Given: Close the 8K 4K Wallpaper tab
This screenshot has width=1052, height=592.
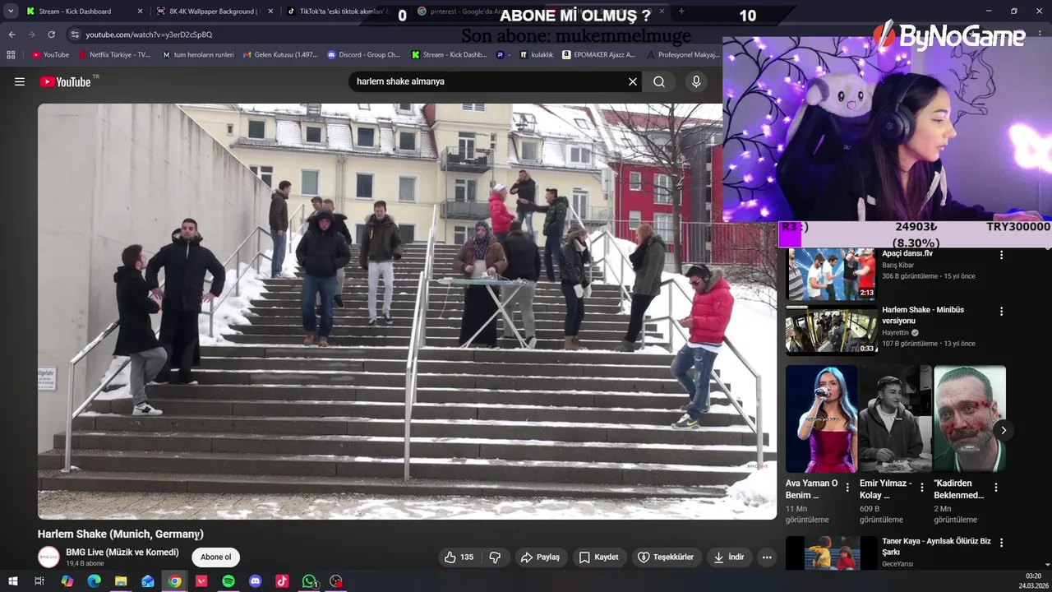Looking at the screenshot, I should point(270,12).
